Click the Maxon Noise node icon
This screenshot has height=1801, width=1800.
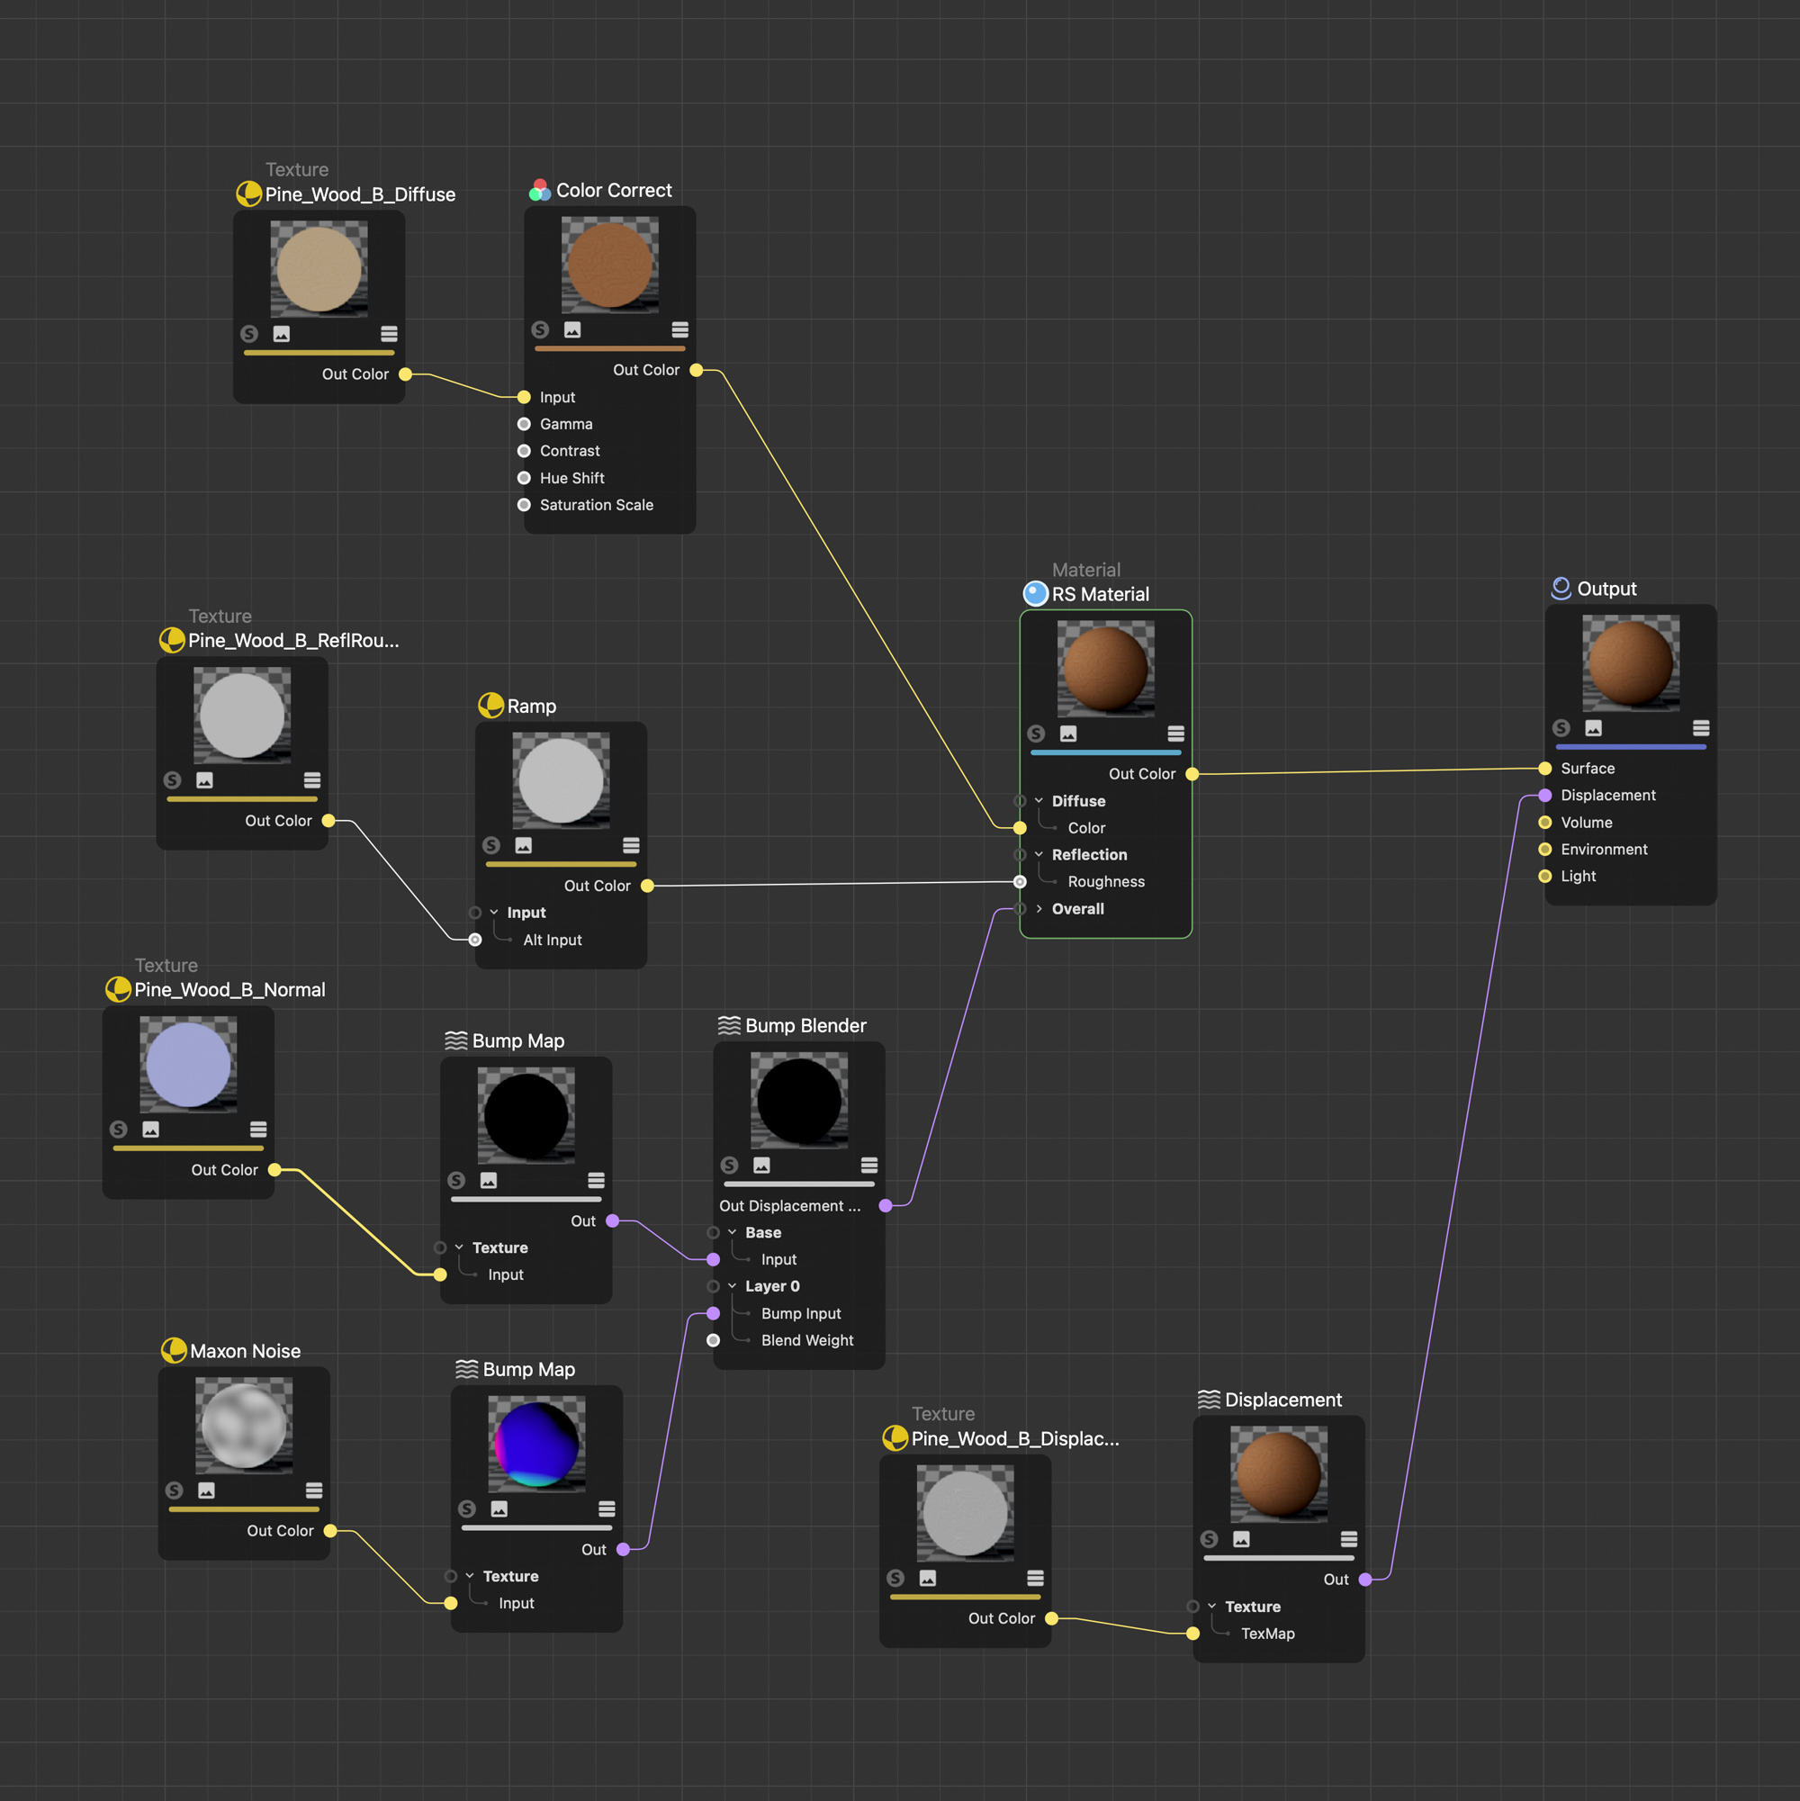point(174,1351)
